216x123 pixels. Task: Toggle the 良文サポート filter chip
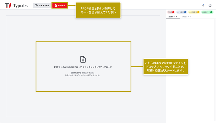(x=207, y=12)
